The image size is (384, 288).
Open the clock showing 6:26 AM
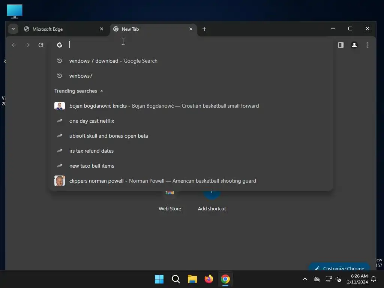tap(357, 279)
